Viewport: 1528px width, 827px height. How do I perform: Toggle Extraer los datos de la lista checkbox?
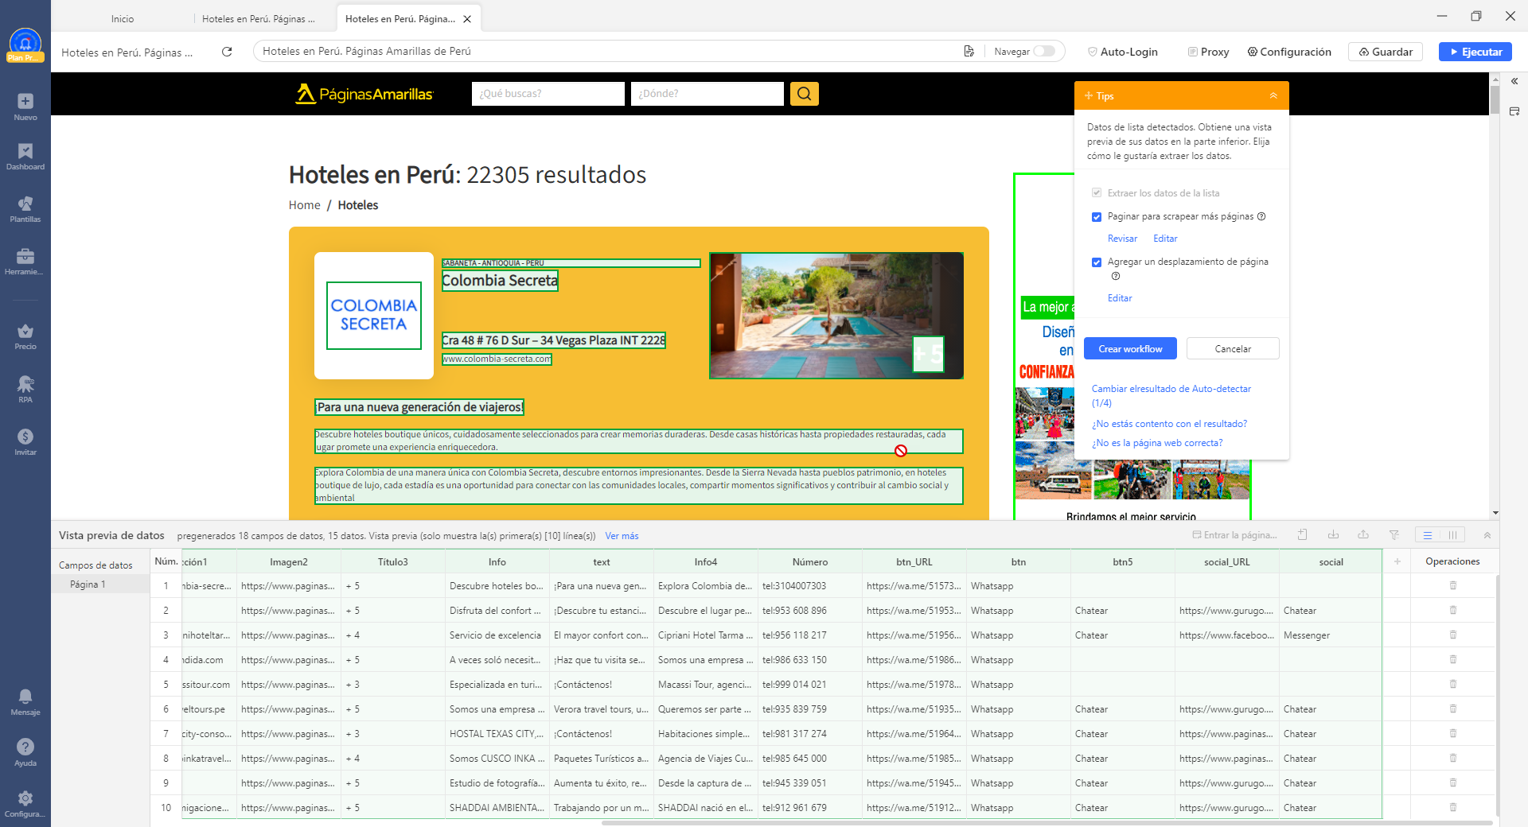1097,193
